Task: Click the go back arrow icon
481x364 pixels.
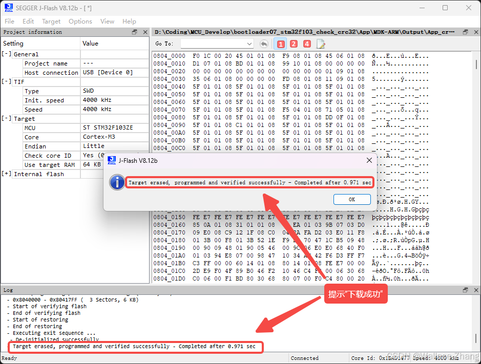Action: (x=264, y=44)
